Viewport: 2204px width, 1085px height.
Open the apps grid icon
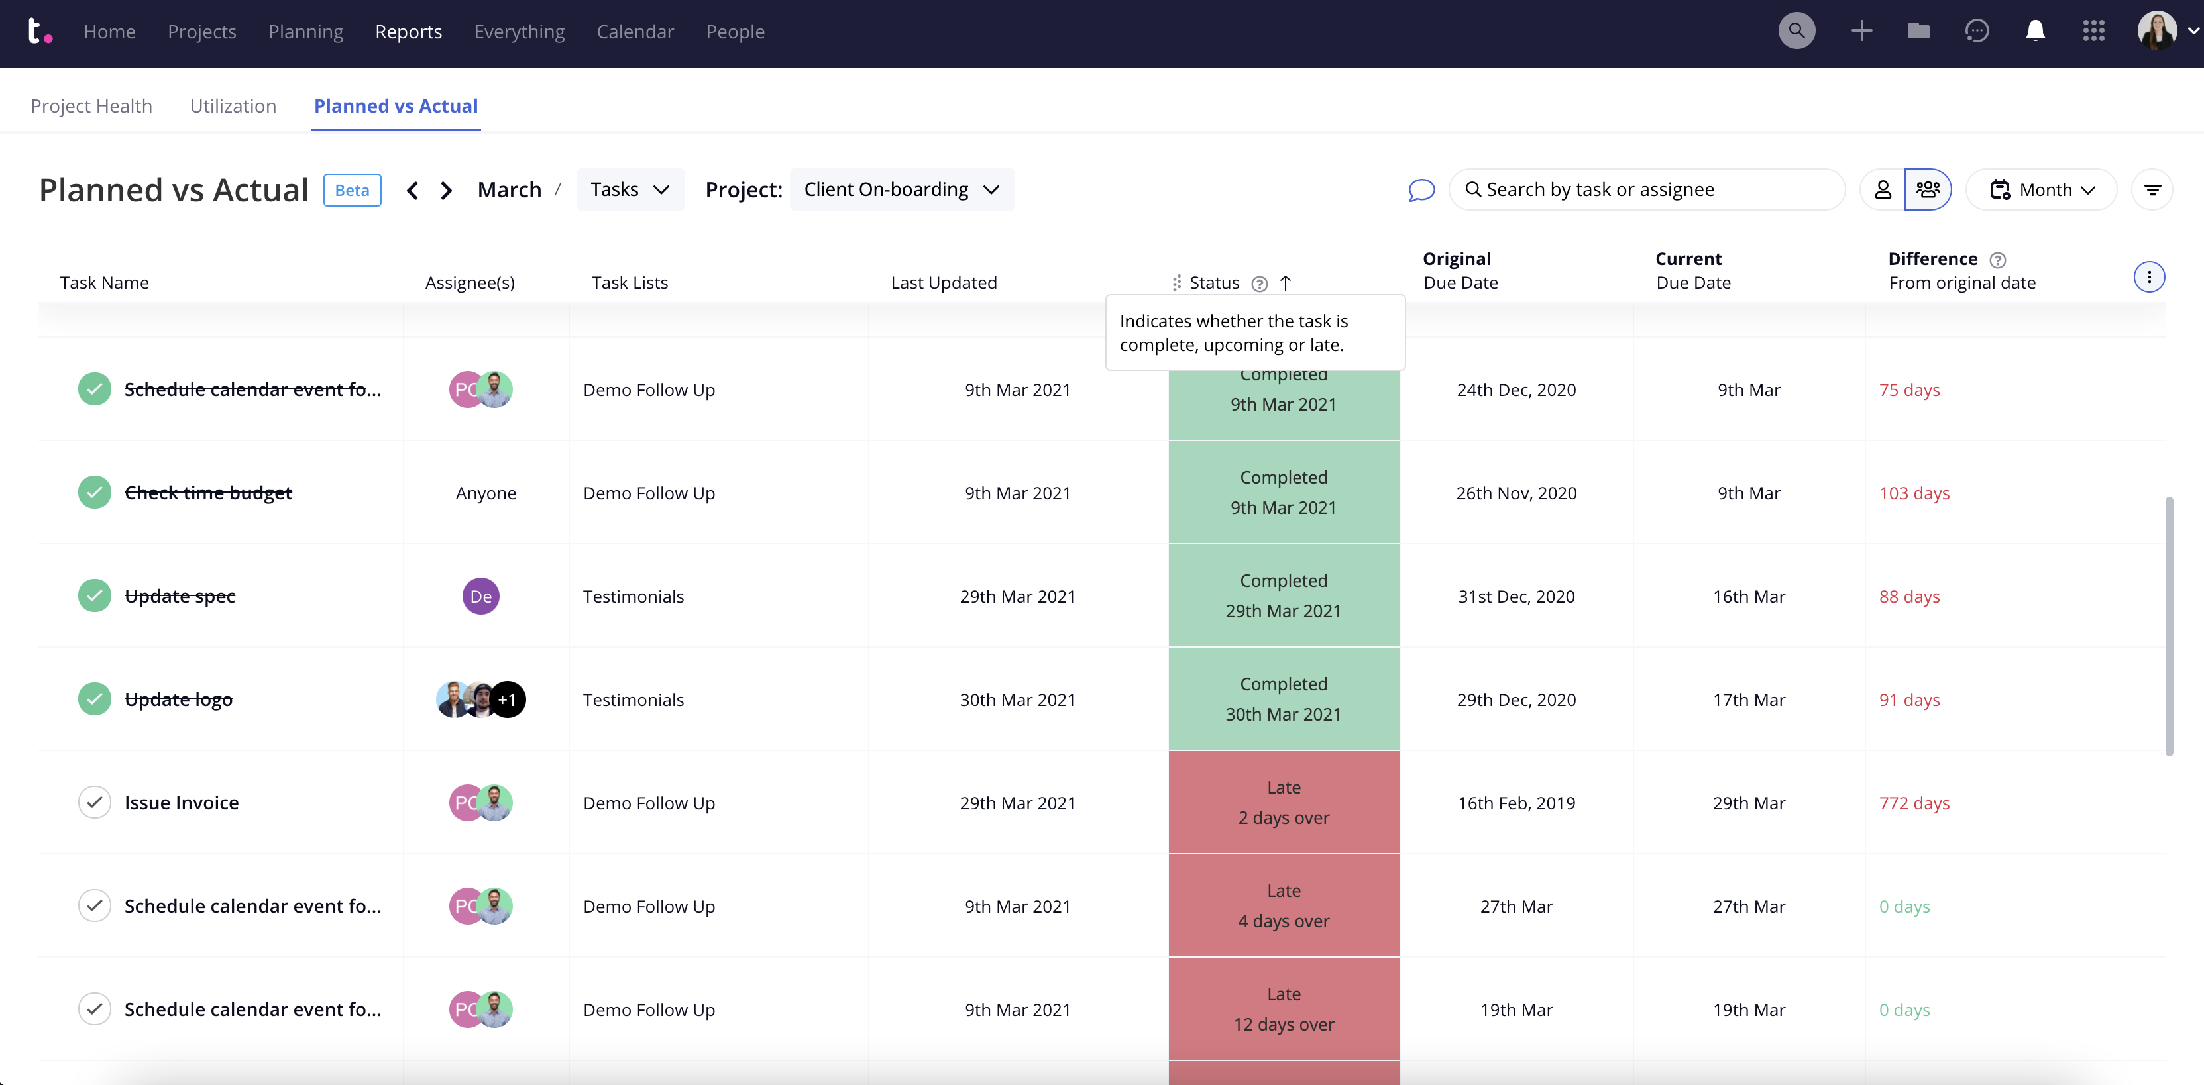(2093, 32)
